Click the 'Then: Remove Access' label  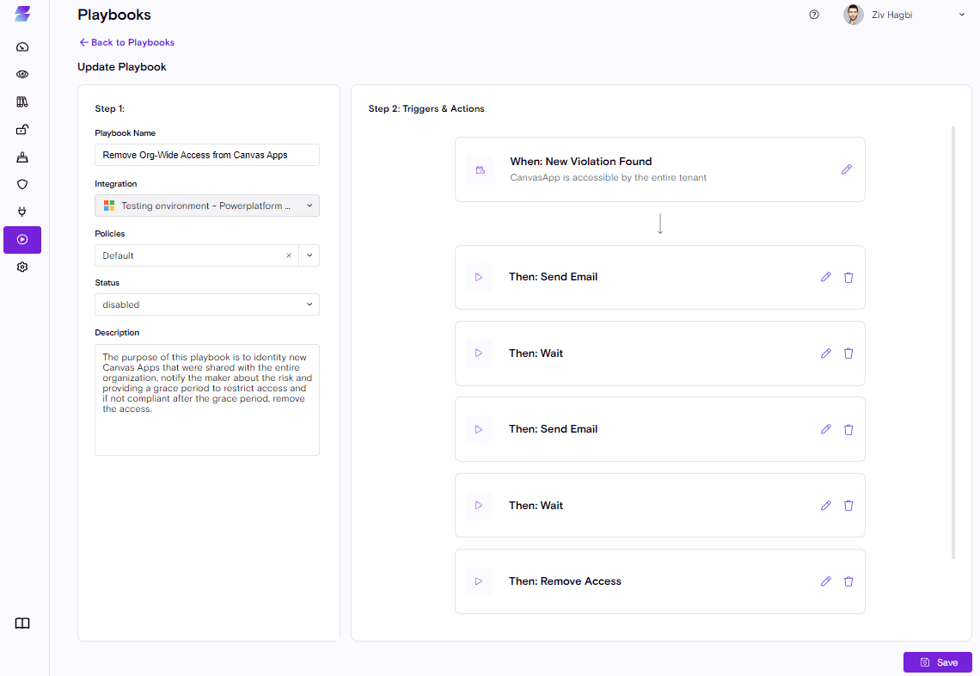tap(565, 581)
